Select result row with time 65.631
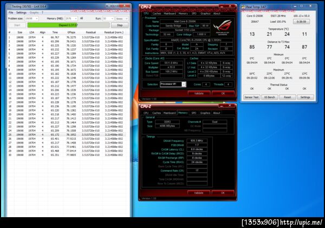Screen dimensions: 325x228 point(66,147)
